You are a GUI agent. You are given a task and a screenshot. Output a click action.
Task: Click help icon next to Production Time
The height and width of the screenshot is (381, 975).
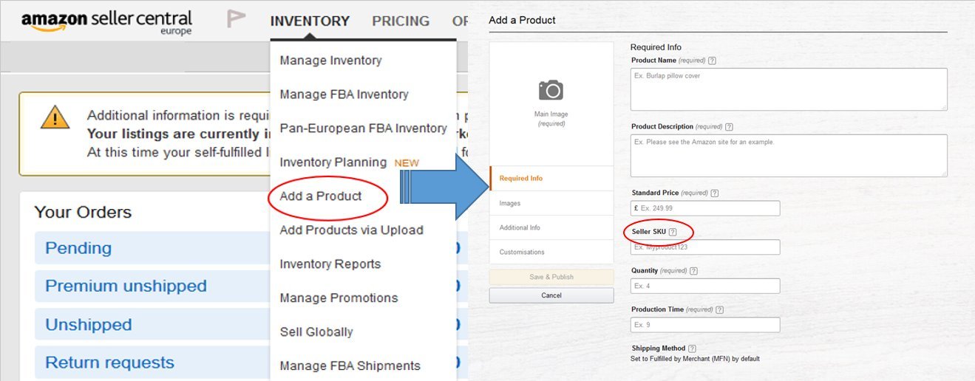719,310
